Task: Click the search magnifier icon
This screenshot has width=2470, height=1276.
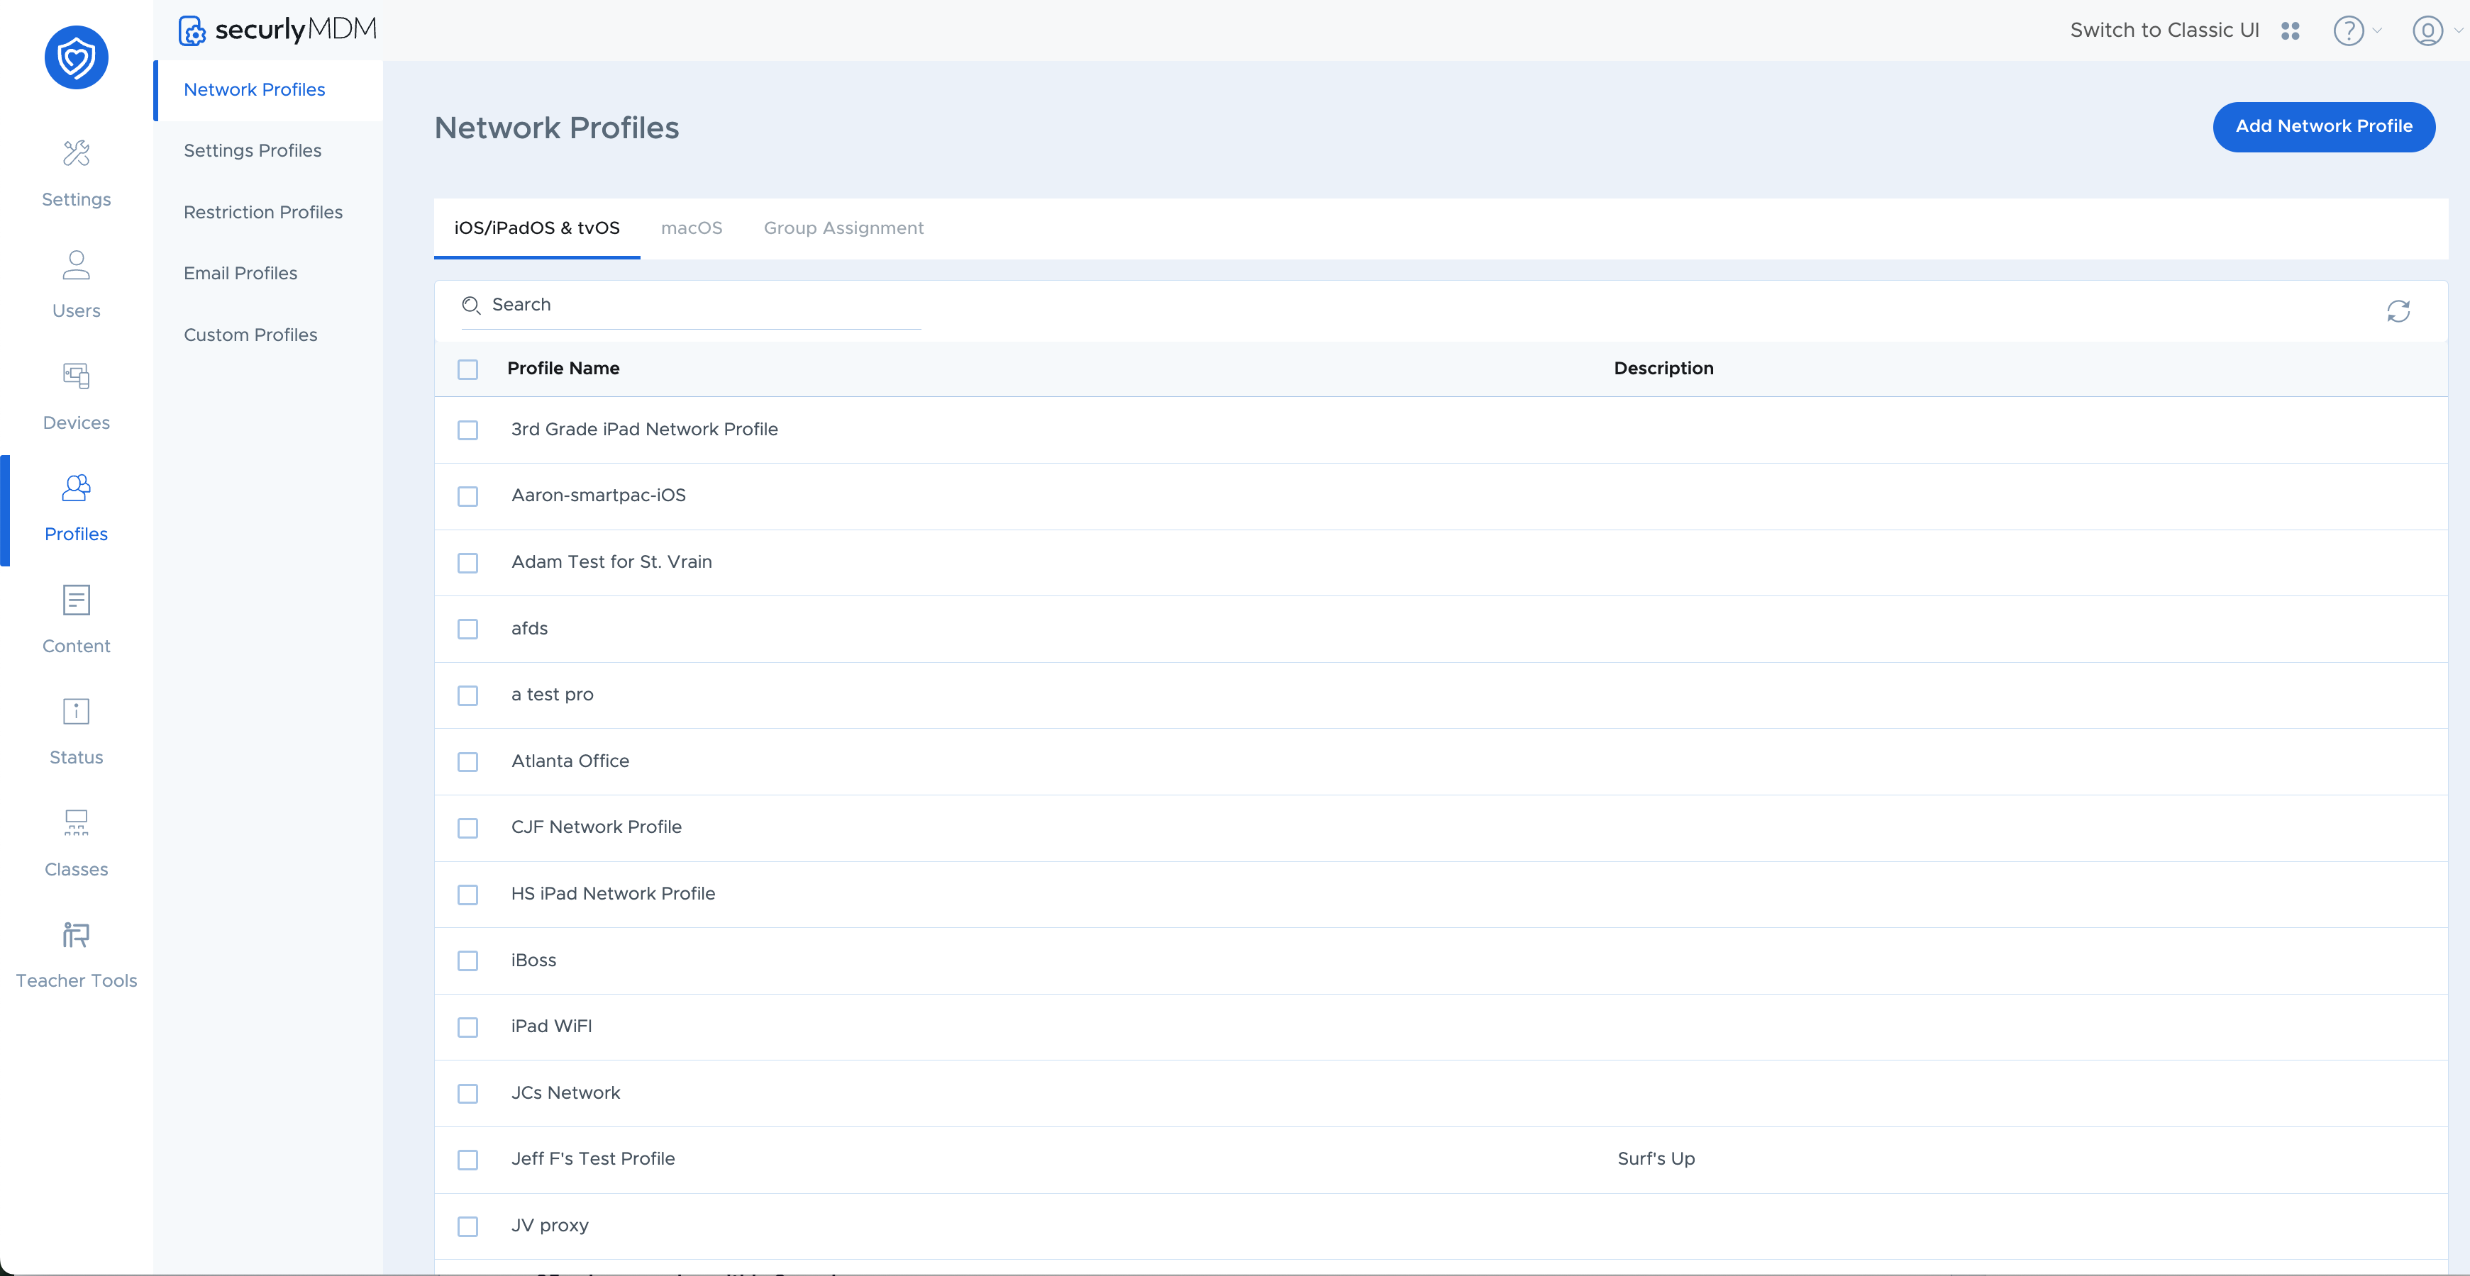Action: [x=471, y=306]
